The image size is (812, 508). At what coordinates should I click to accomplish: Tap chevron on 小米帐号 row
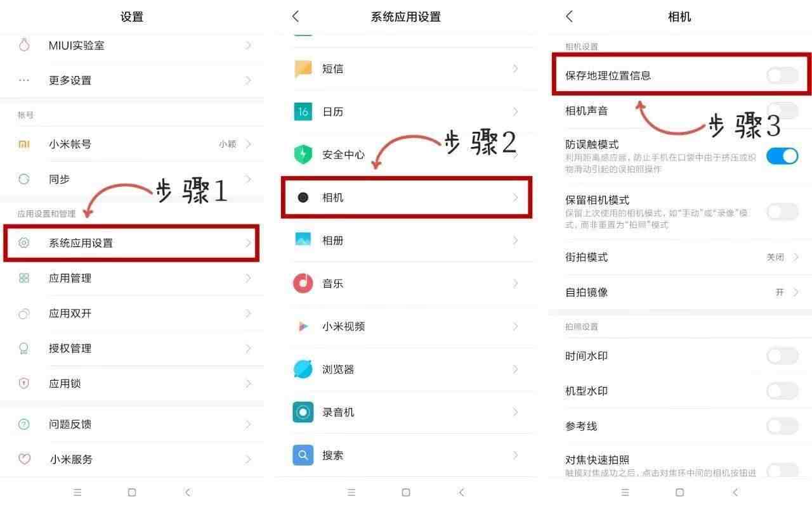tap(249, 144)
